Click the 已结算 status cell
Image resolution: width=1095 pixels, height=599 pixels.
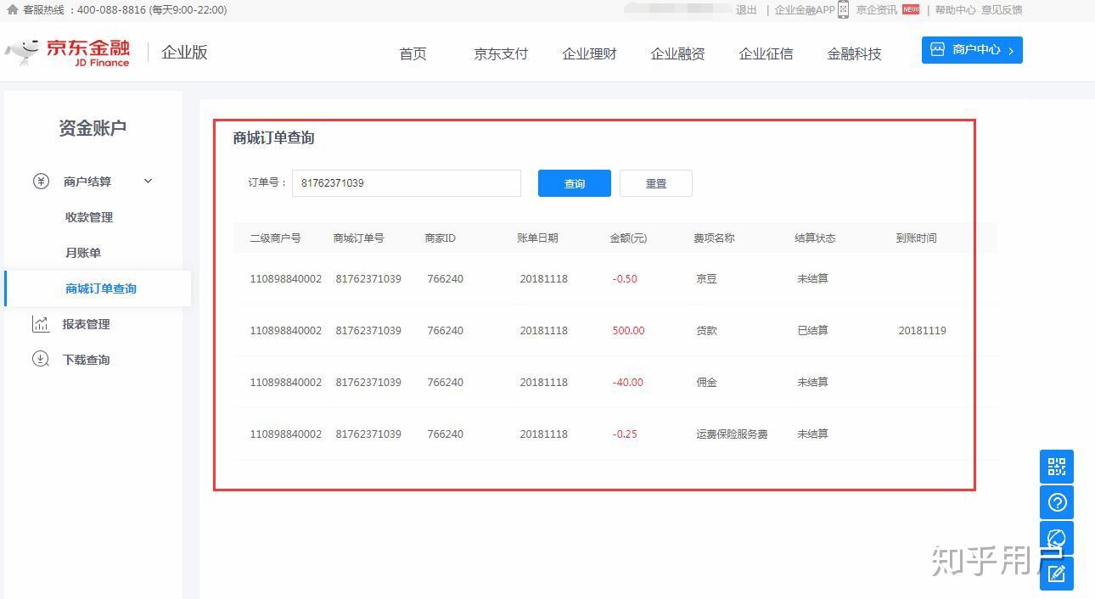click(x=812, y=331)
